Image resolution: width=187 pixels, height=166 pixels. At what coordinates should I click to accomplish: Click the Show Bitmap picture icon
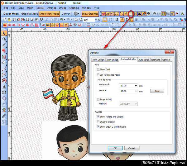140,14
